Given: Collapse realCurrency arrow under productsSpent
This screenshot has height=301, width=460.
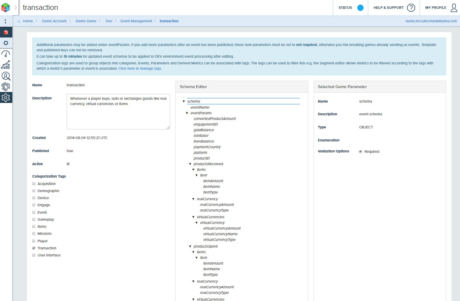Looking at the screenshot, I should pos(193,282).
